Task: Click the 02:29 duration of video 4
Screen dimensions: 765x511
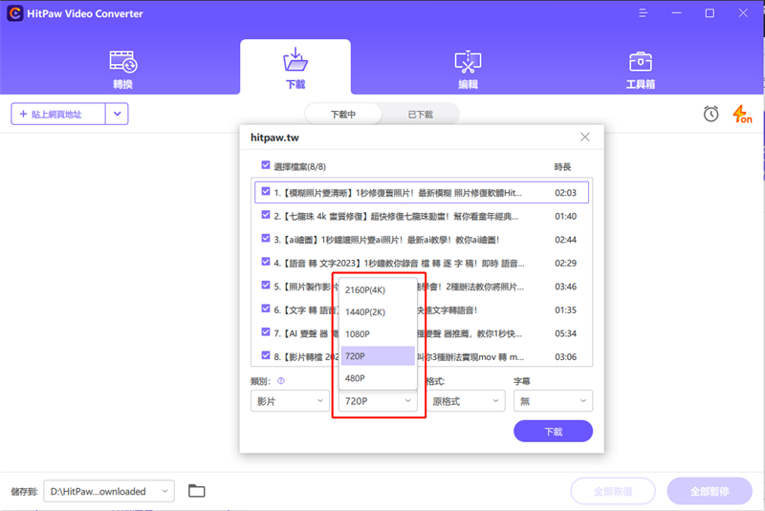Action: 565,263
